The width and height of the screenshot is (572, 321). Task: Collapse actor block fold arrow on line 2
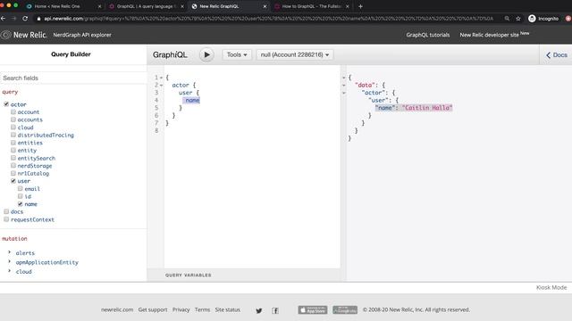(x=161, y=86)
